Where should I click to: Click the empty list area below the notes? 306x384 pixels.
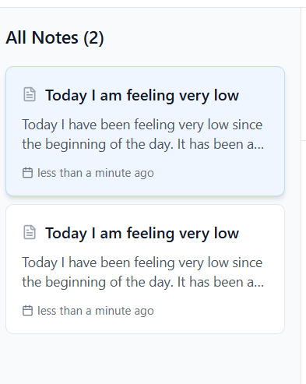click(x=146, y=360)
